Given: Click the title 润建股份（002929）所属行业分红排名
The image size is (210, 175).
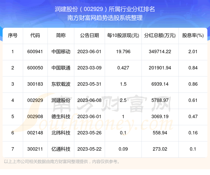Looking at the screenshot, I should click(x=105, y=9).
